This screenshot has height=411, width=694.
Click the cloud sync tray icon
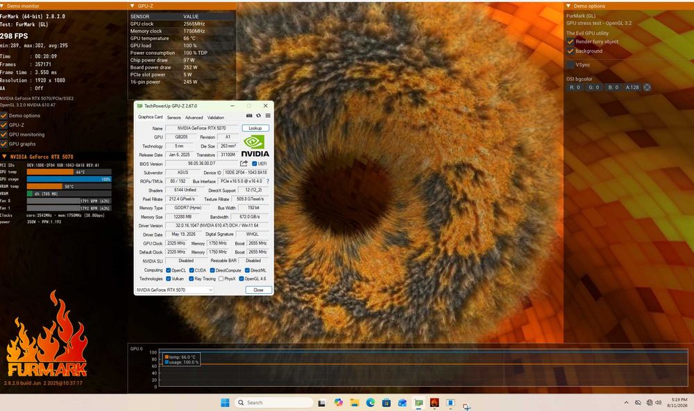(638, 403)
